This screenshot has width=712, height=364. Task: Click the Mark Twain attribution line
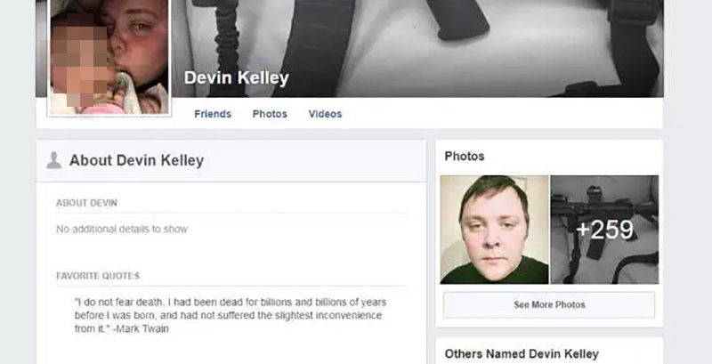point(122,329)
